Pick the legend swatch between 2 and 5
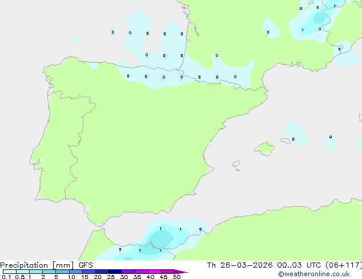Screen dimensions: 362x279 (x=49, y=272)
